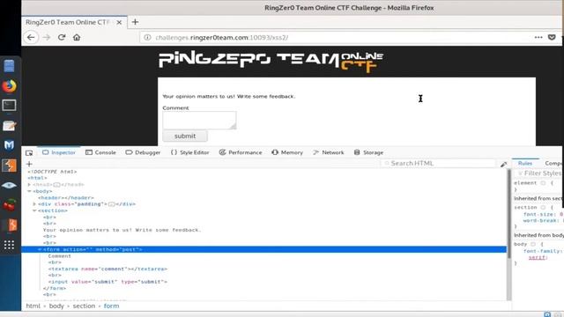Open a new tab with the plus button
This screenshot has height=317, width=564.
[135, 22]
